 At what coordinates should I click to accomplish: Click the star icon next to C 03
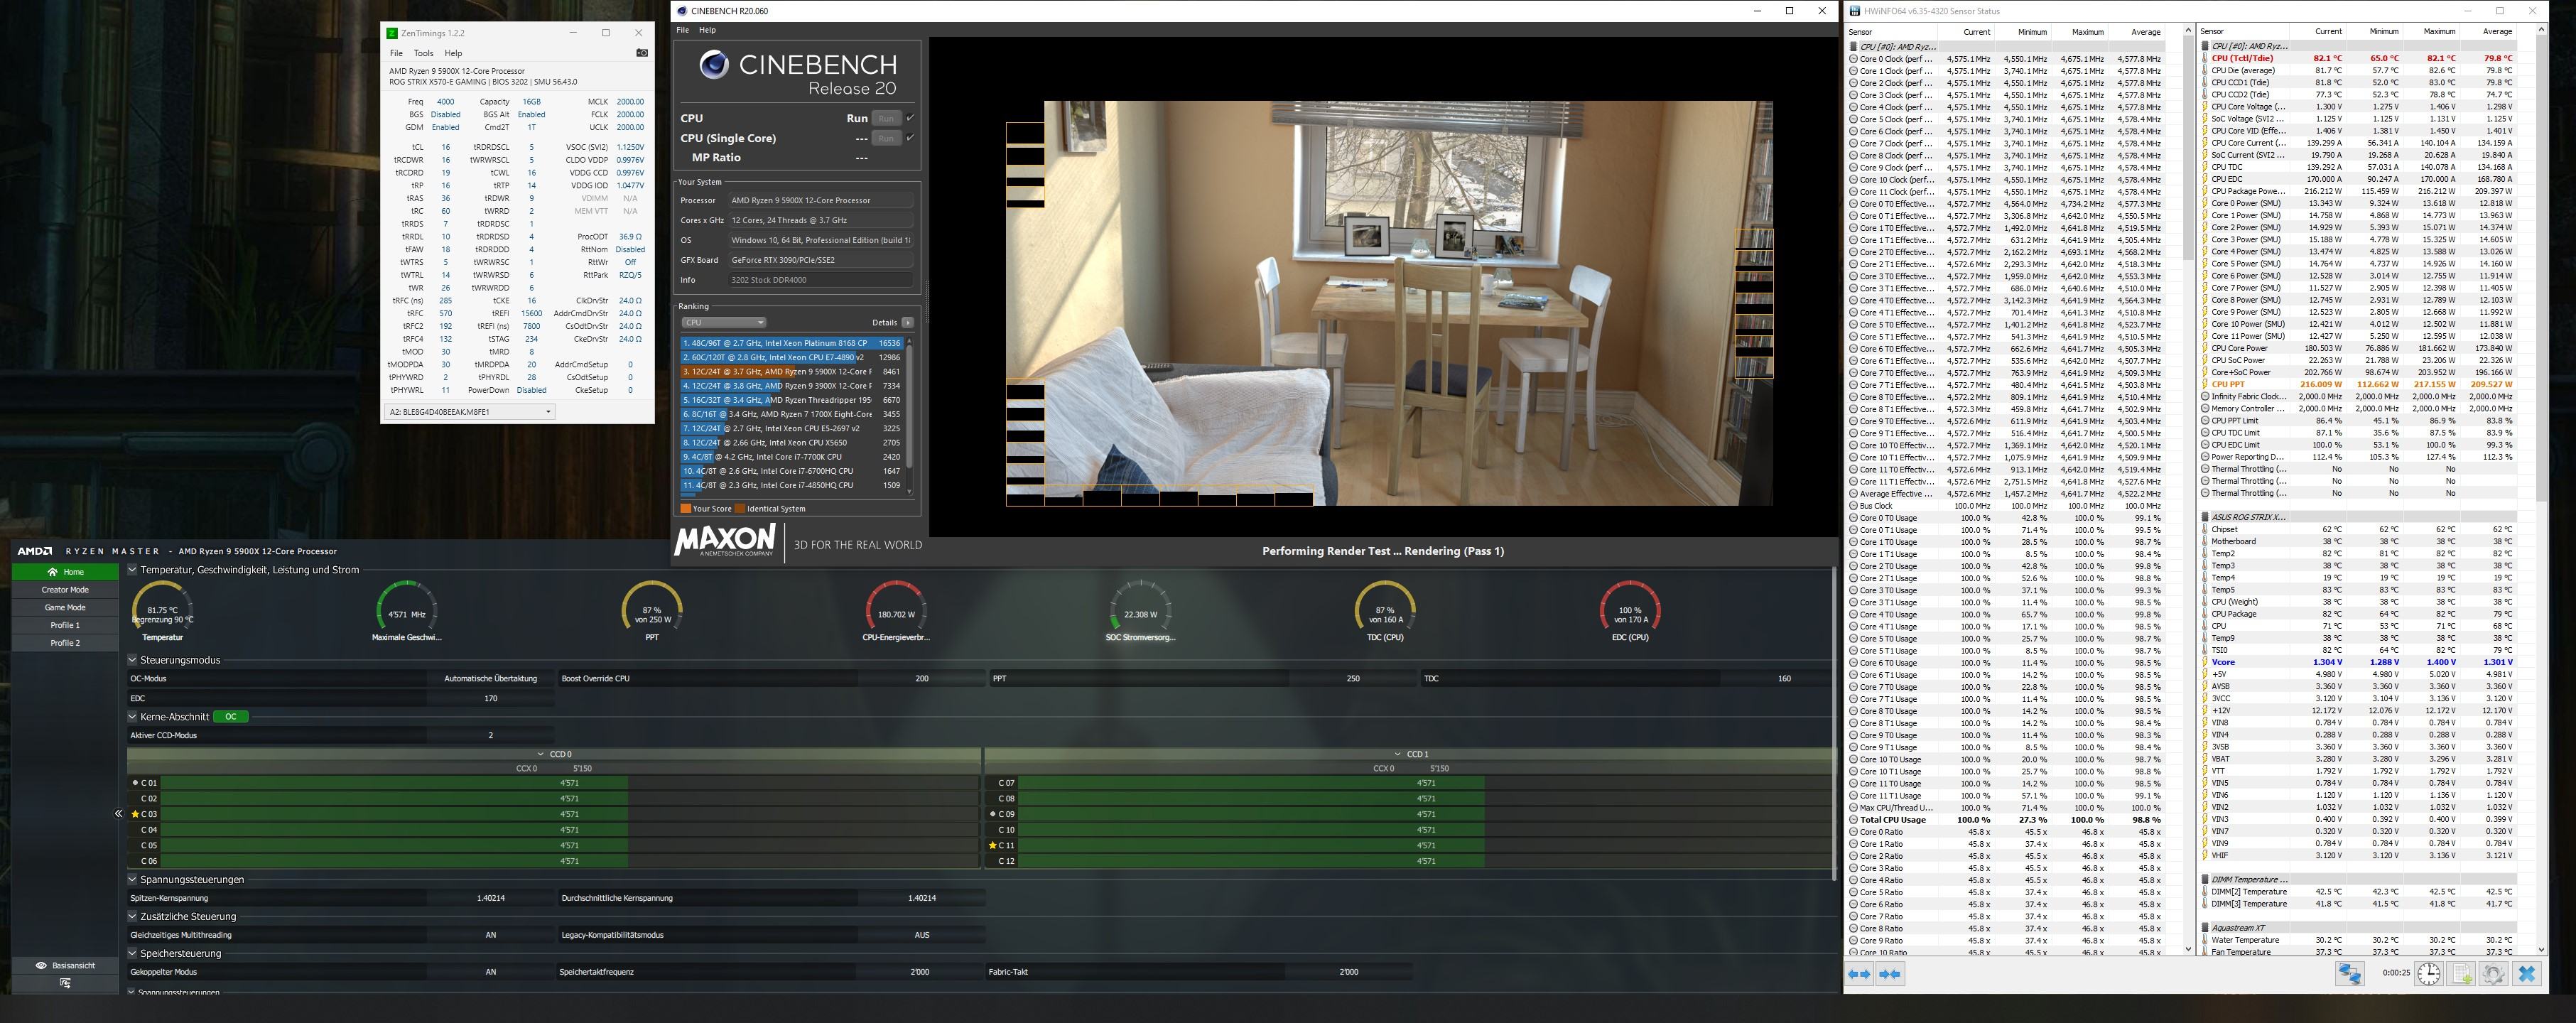[x=135, y=814]
